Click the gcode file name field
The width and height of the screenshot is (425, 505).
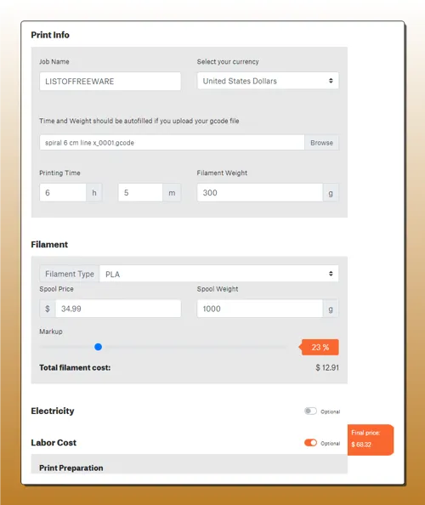click(x=172, y=143)
